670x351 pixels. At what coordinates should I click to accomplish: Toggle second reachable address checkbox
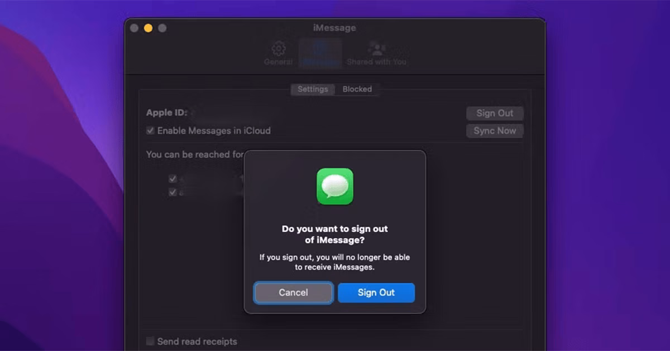pos(173,192)
